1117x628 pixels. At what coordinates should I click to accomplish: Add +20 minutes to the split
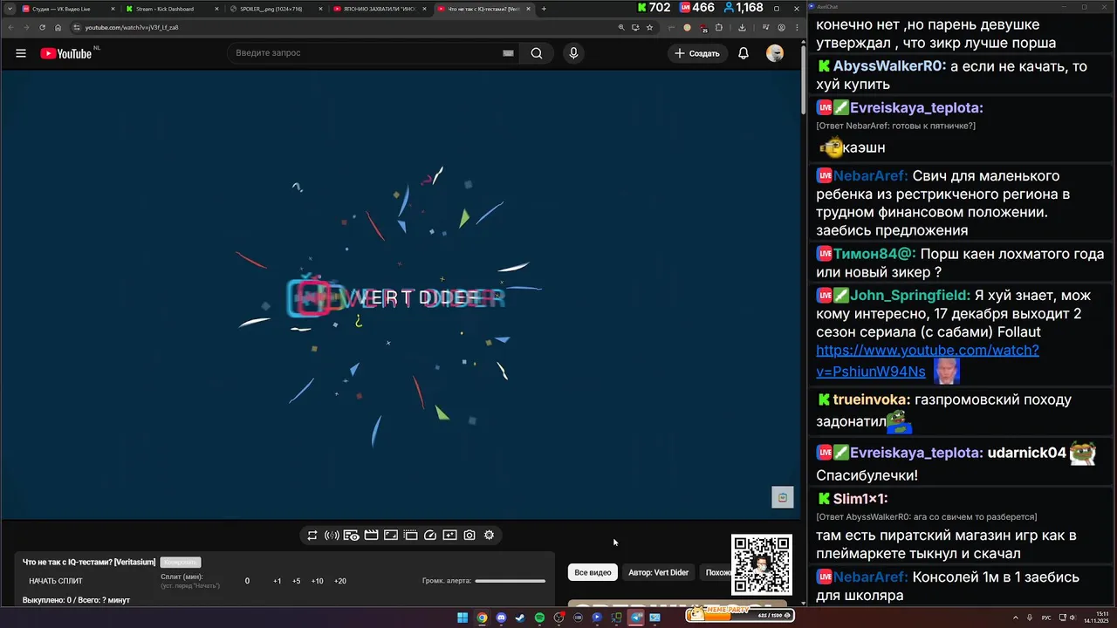click(x=340, y=581)
